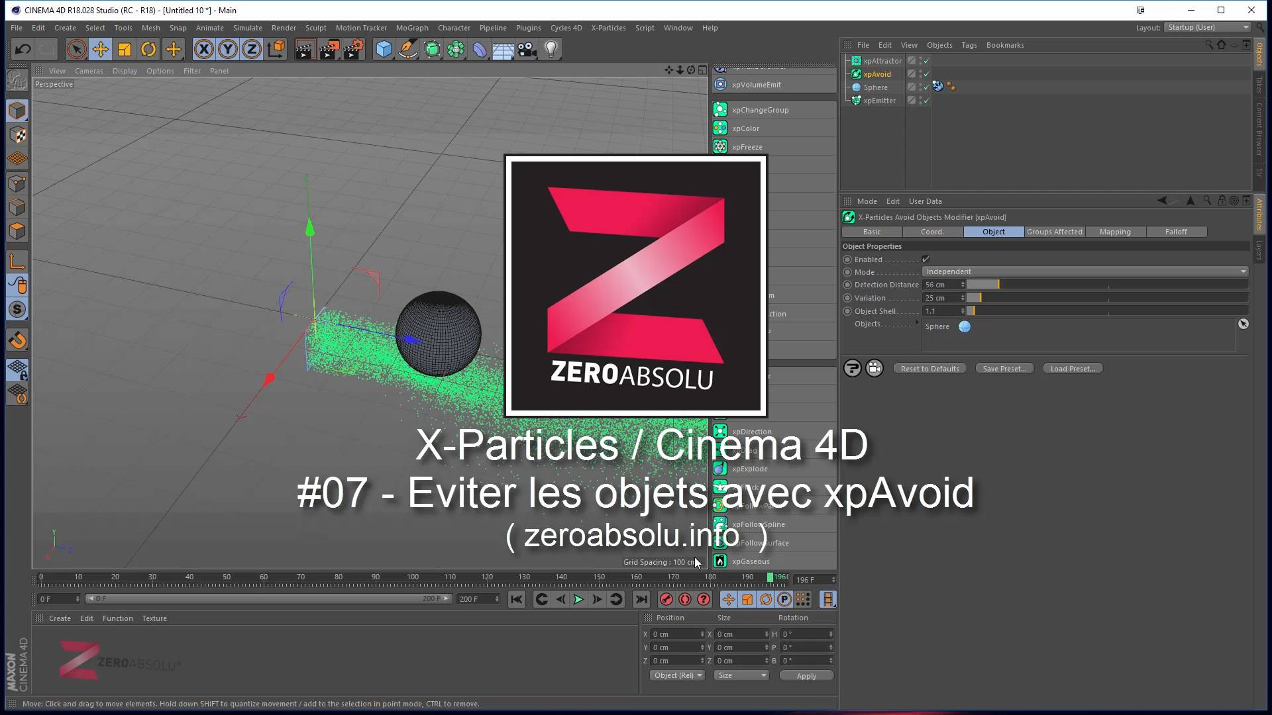Click the Scale tool icon
Image resolution: width=1272 pixels, height=715 pixels.
[124, 50]
